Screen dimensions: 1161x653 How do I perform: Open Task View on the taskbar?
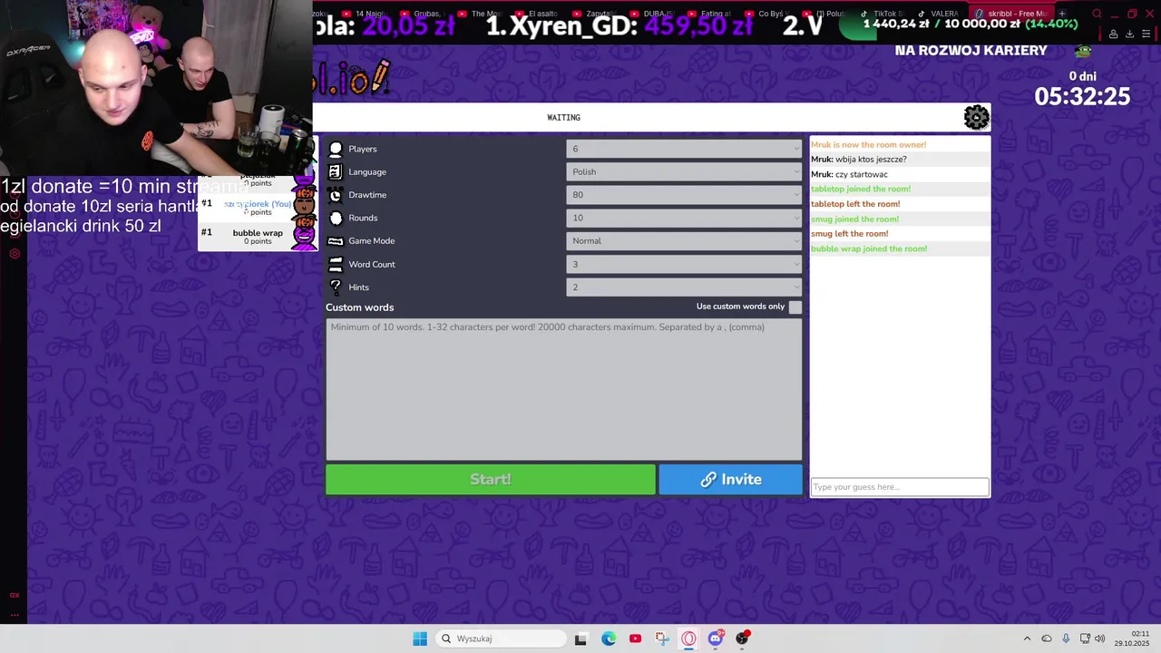coord(581,638)
